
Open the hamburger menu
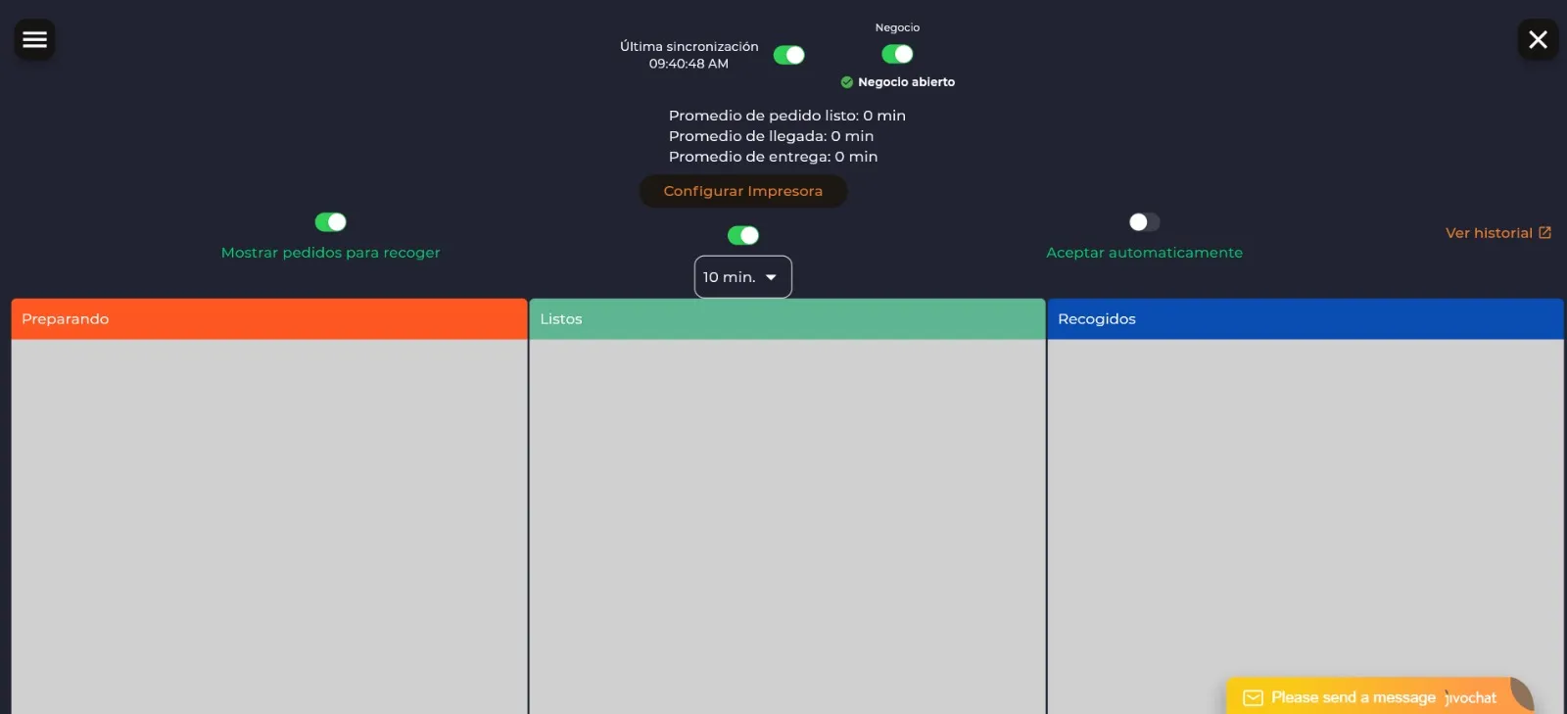(34, 40)
